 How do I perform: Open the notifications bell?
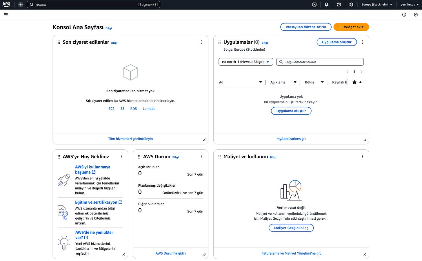tap(327, 5)
